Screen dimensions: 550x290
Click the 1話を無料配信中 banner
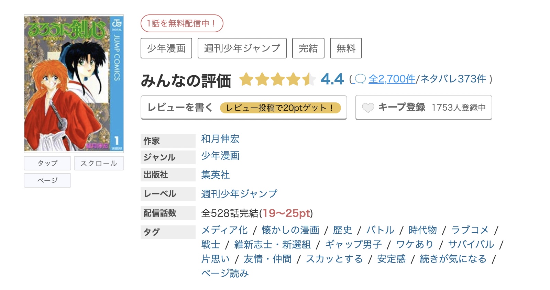[182, 23]
